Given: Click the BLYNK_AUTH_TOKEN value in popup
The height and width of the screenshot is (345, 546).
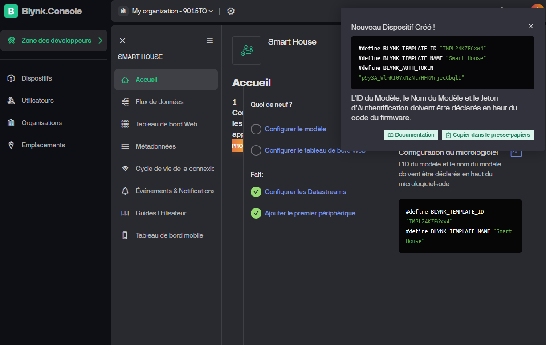Looking at the screenshot, I should [x=412, y=77].
